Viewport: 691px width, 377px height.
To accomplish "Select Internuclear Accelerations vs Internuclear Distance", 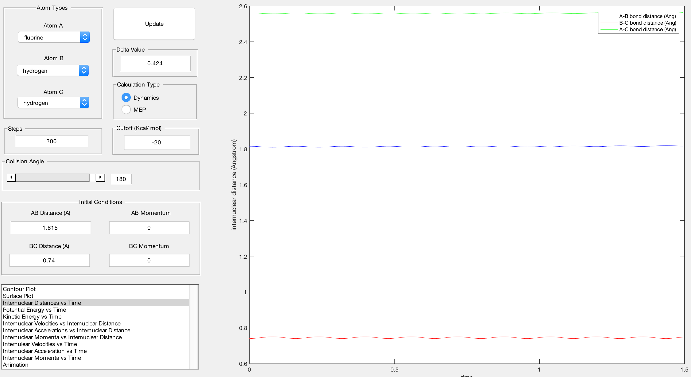I will pos(96,330).
